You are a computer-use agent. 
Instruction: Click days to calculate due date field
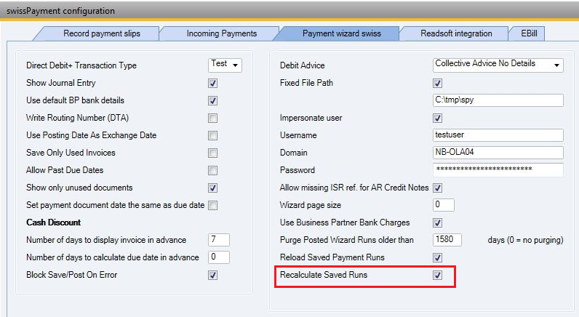219,257
